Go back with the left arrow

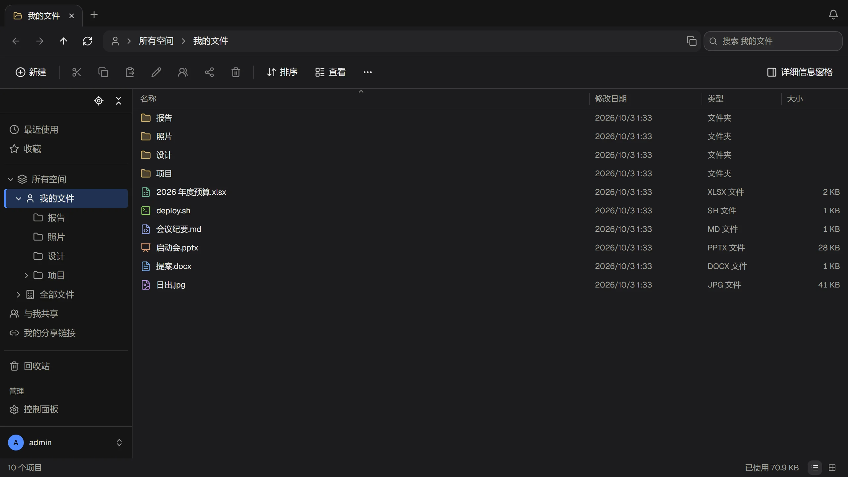(16, 41)
